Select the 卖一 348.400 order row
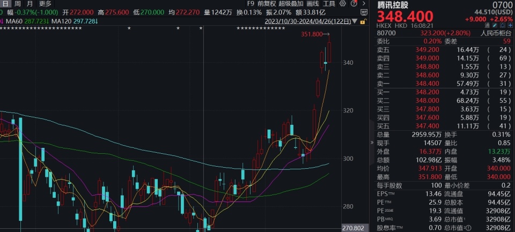This screenshot has width=515, height=232. pos(445,84)
